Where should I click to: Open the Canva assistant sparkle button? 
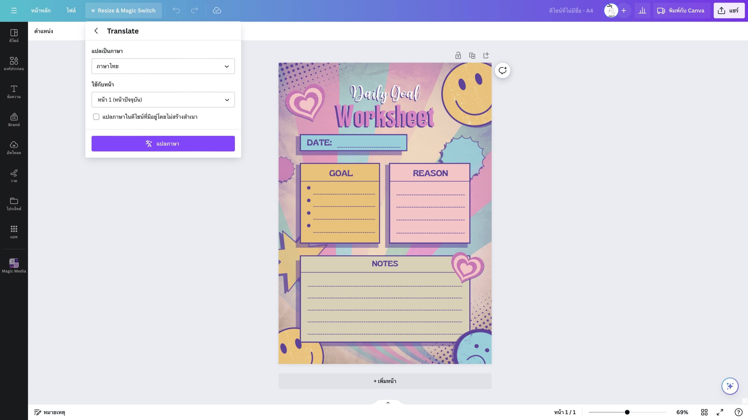click(730, 386)
